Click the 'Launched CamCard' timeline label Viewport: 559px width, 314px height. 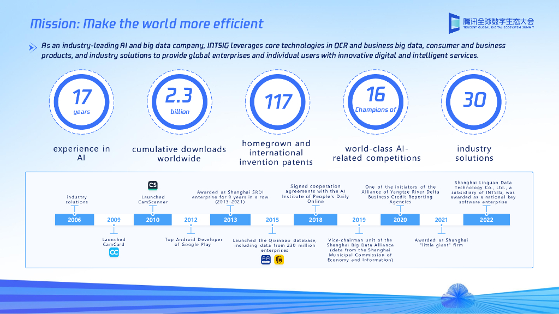(114, 242)
